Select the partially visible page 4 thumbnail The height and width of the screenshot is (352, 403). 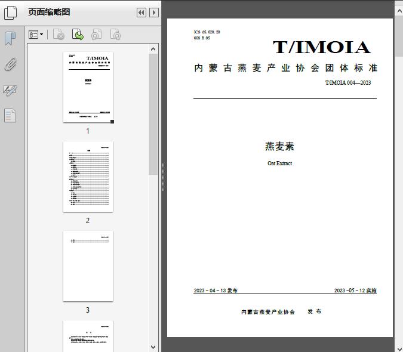click(88, 336)
